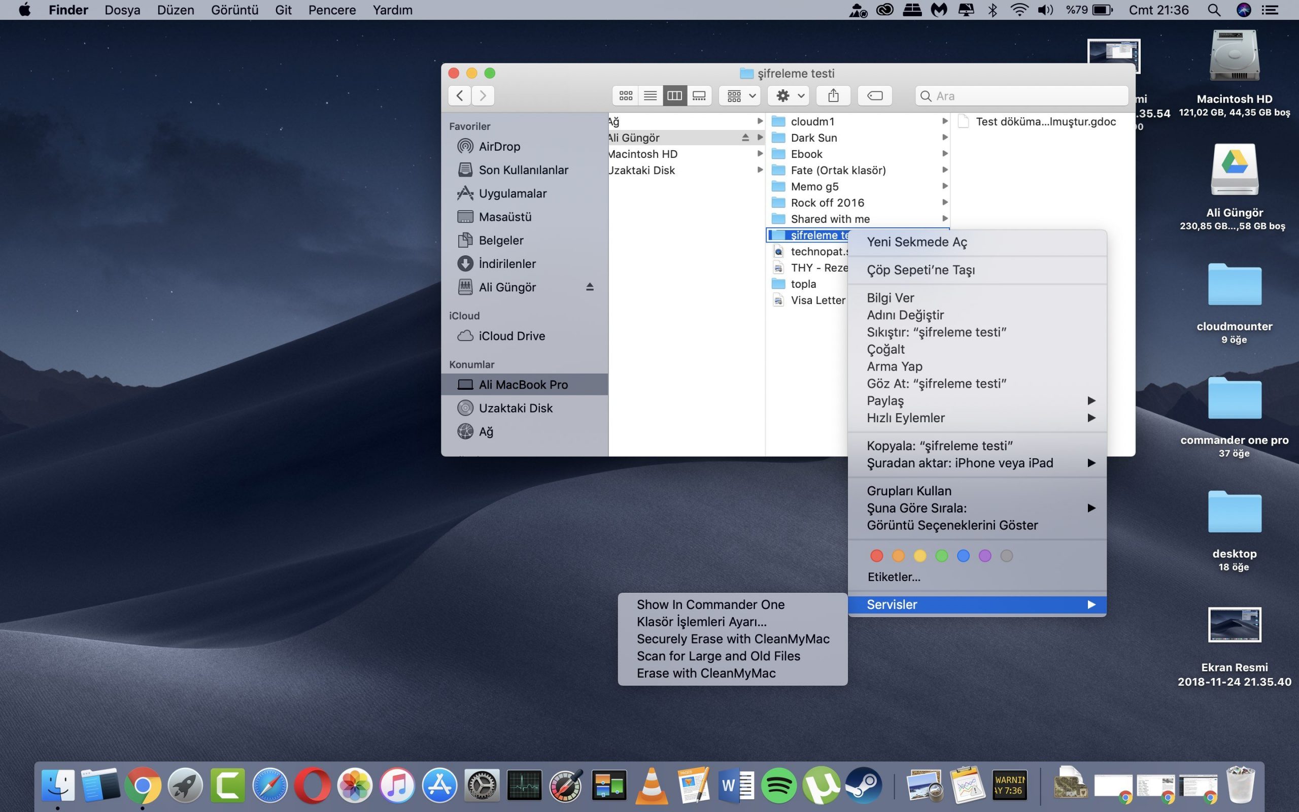This screenshot has height=812, width=1299.
Task: Choose Çöp Sepeti'ne Taşı from context menu
Action: [920, 270]
